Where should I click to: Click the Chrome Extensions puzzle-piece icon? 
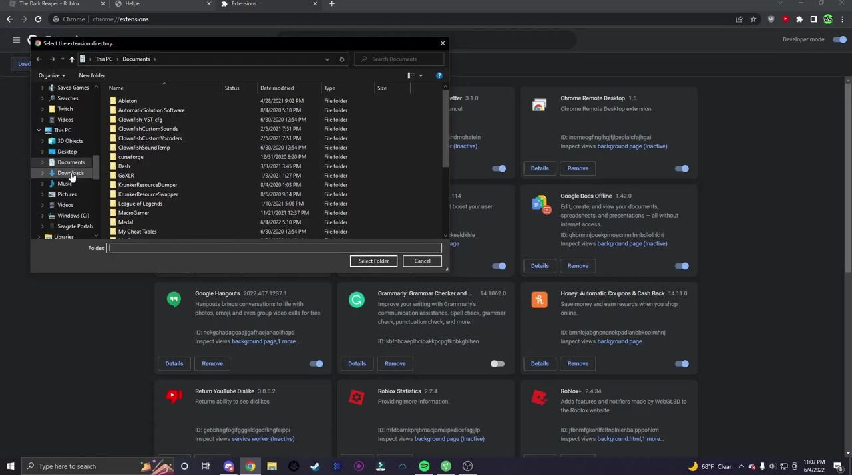point(799,19)
